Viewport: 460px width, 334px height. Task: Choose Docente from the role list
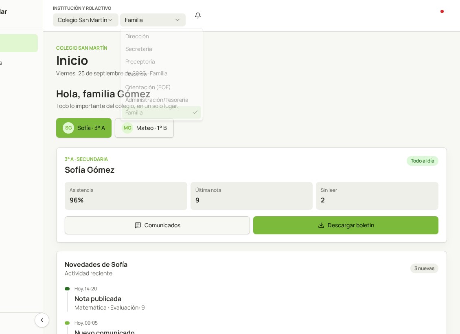coord(161,75)
